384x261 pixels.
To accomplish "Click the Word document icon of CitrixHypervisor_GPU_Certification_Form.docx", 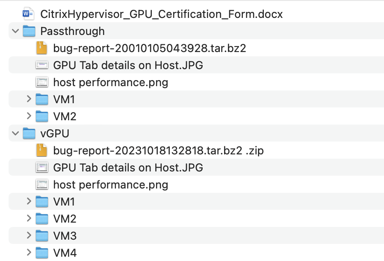I will tap(28, 14).
